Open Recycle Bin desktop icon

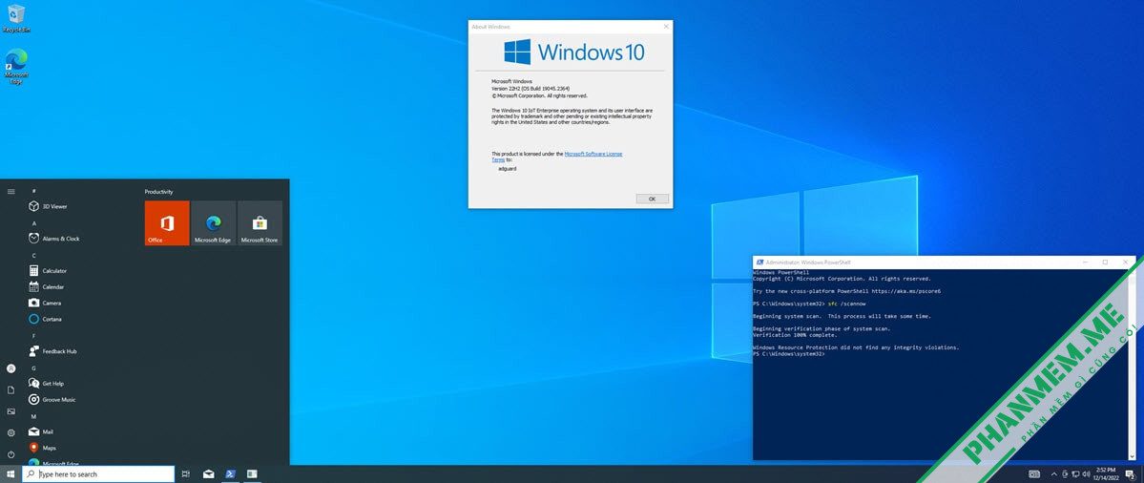[x=16, y=19]
